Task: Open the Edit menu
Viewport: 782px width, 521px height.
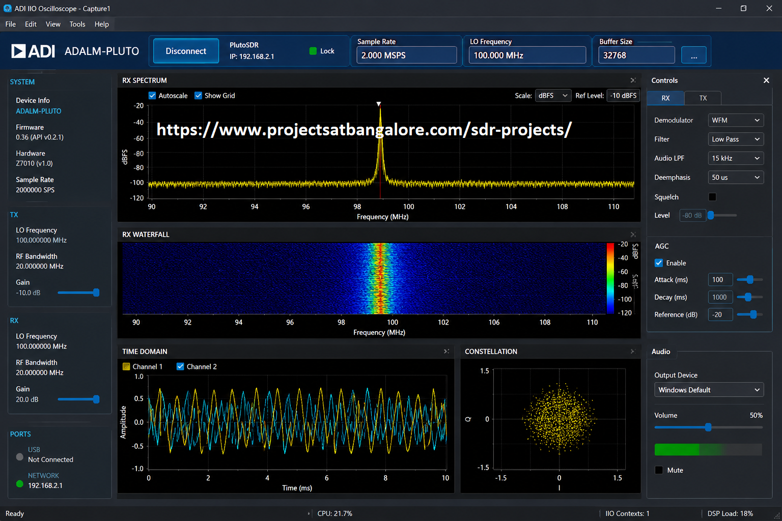Action: pos(31,24)
